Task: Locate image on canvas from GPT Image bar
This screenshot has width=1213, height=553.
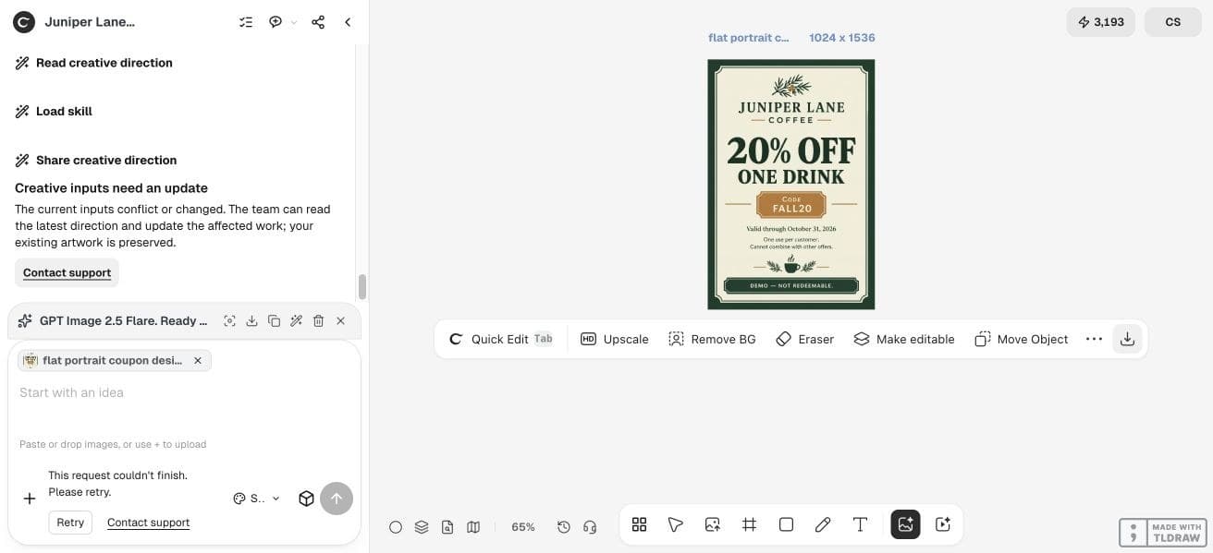Action: 229,321
